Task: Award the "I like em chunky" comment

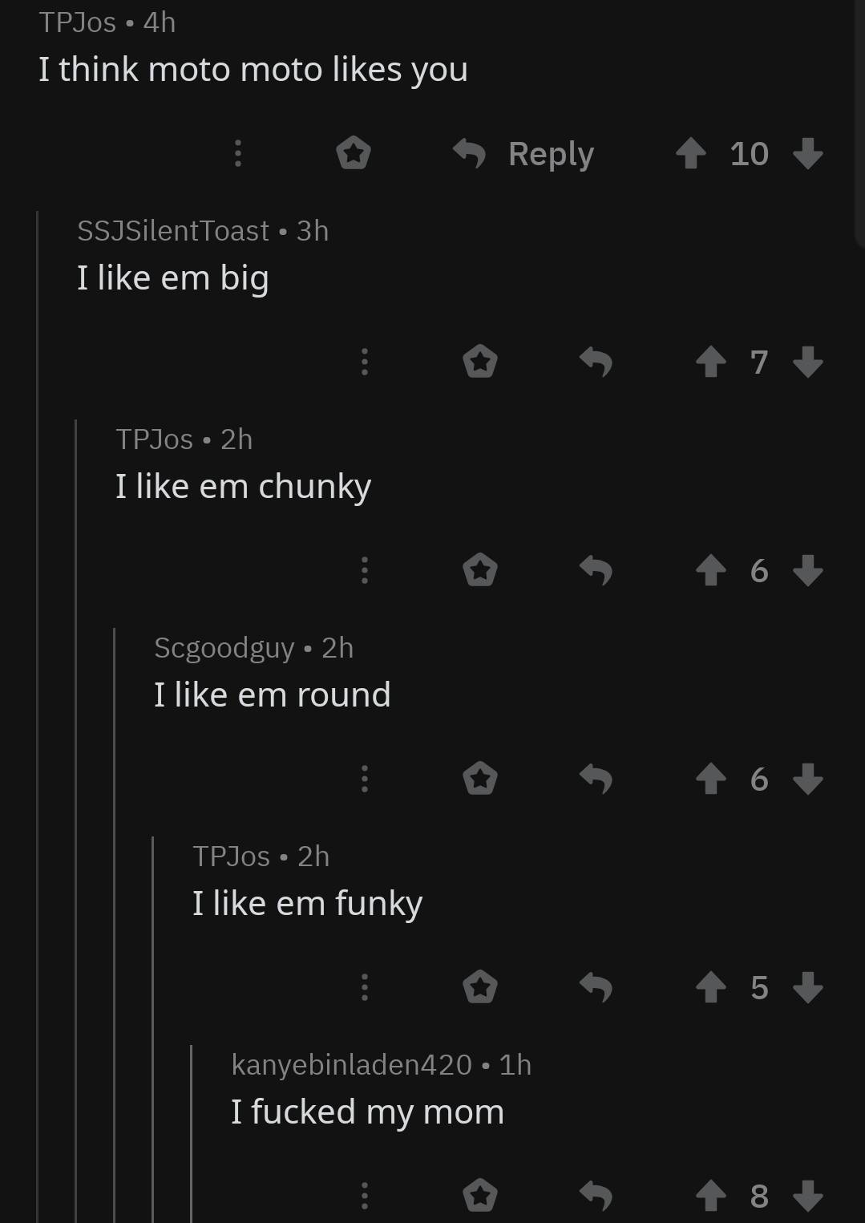Action: coord(480,570)
